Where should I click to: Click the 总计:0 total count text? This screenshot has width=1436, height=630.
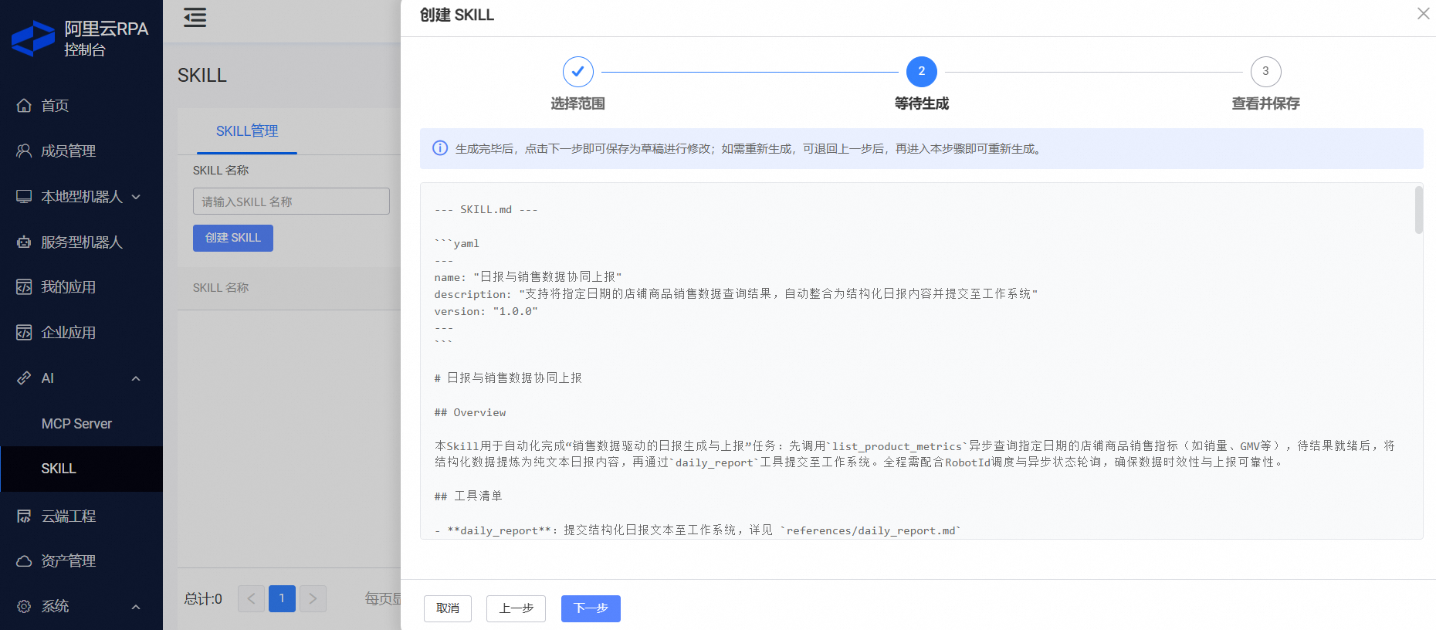tap(203, 599)
